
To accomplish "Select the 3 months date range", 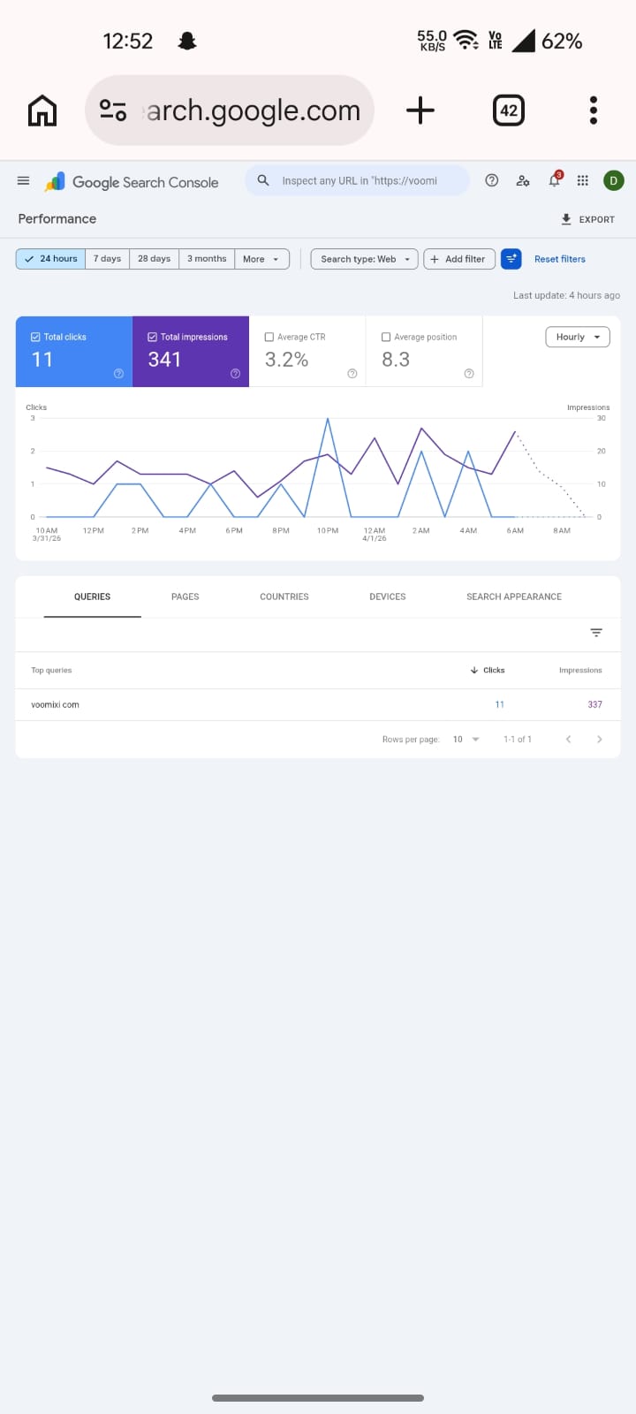I will pos(207,259).
